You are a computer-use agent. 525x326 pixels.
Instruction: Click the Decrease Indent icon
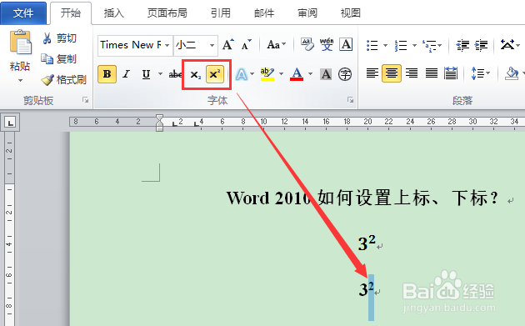[463, 45]
